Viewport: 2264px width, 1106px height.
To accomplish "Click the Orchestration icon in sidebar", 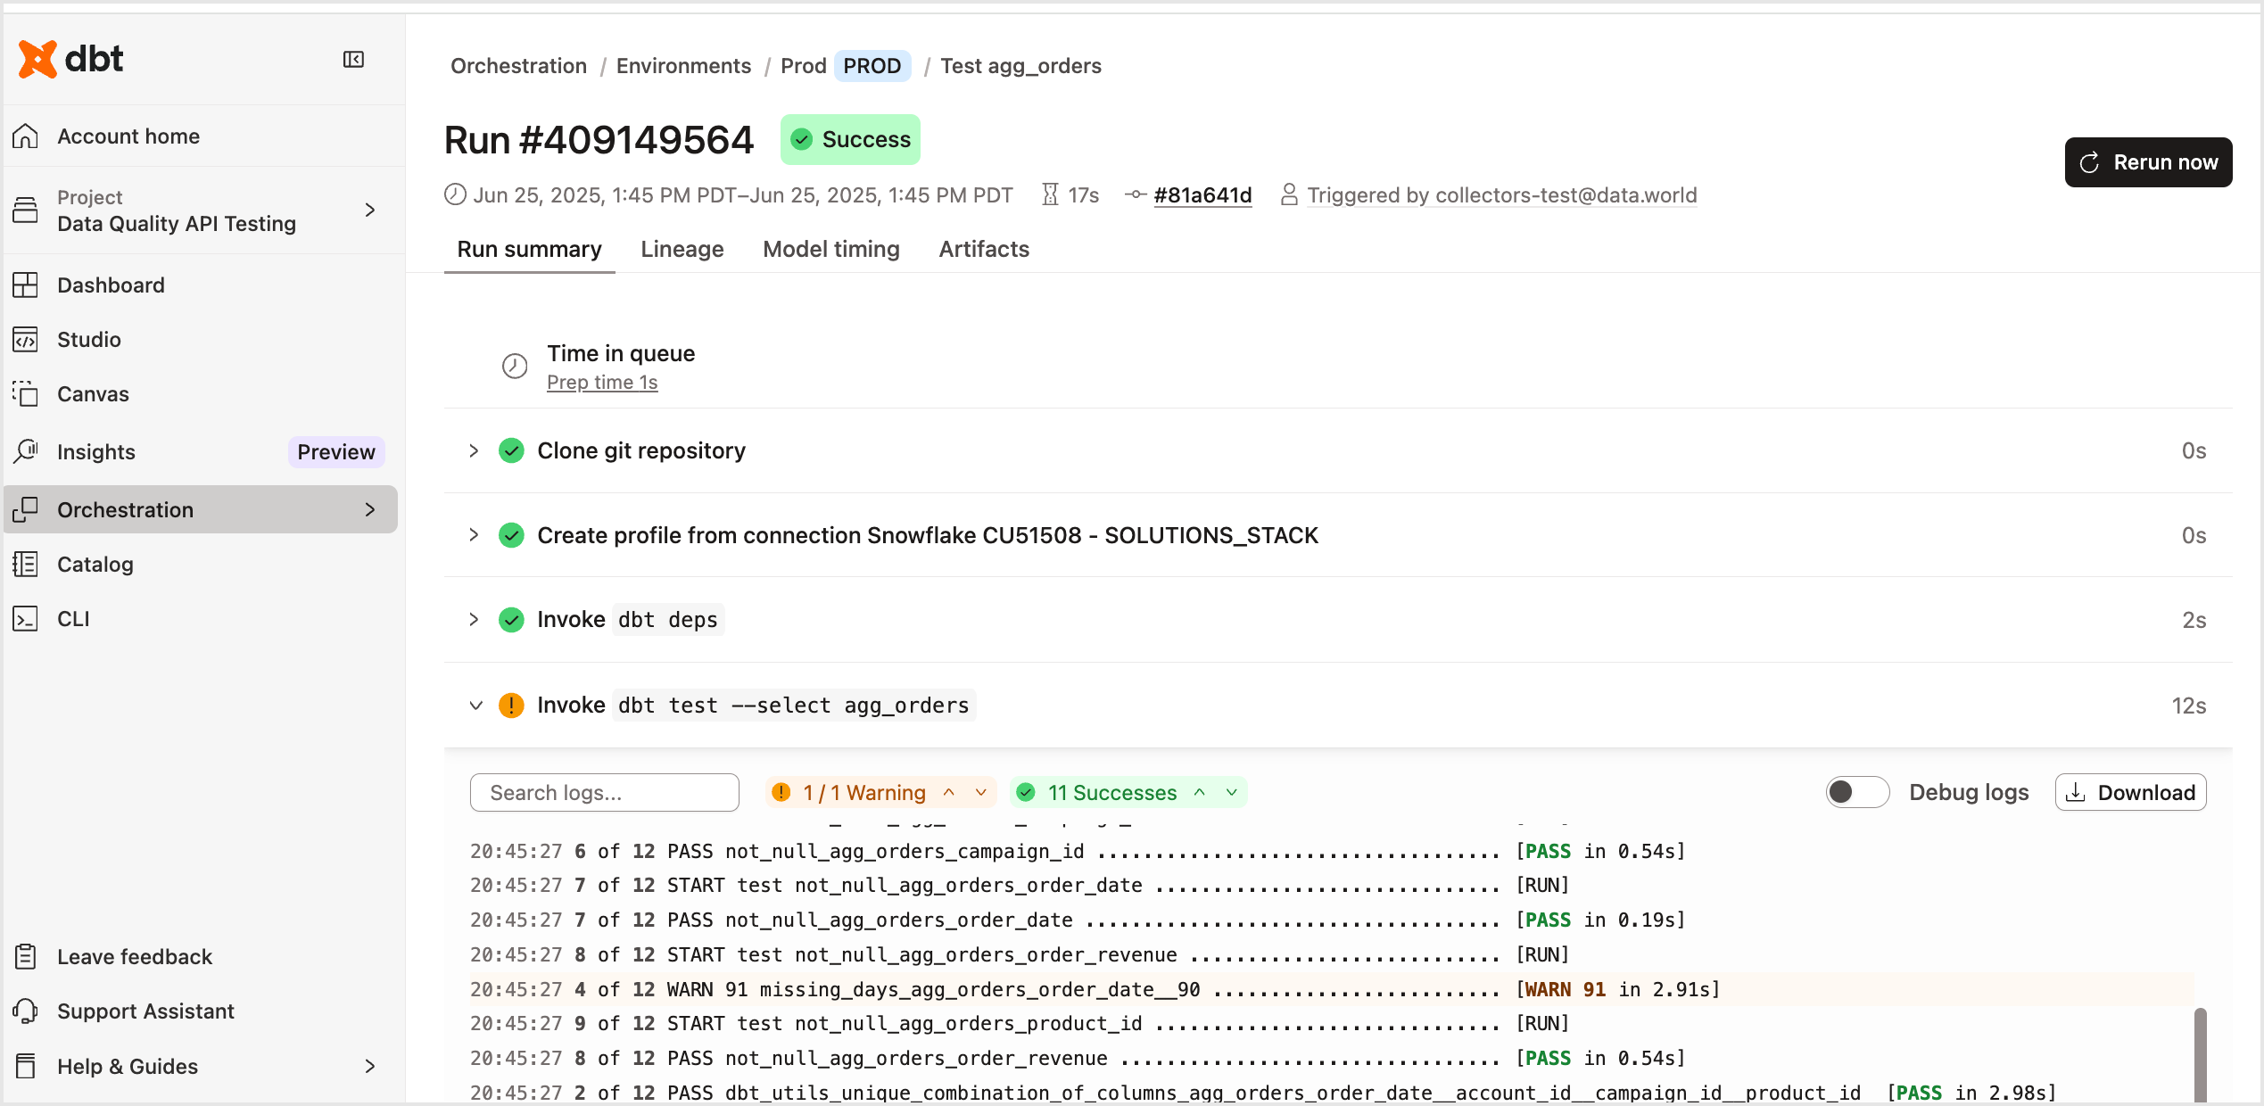I will pos(26,509).
